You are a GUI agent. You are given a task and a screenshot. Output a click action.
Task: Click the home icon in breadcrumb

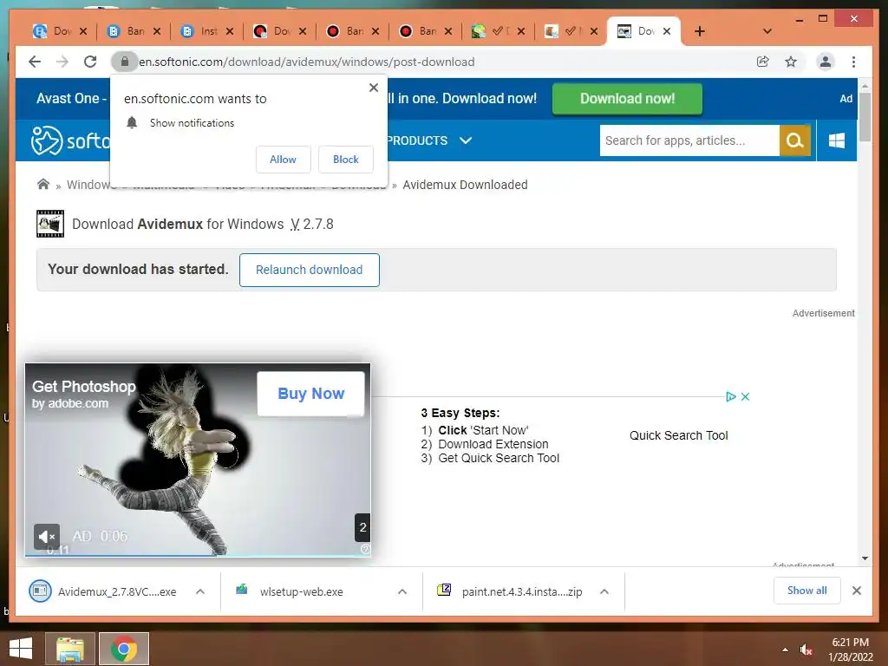[x=43, y=184]
